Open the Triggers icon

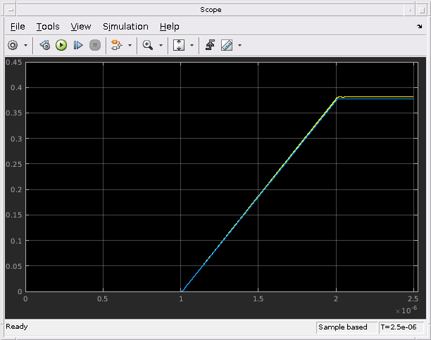click(210, 45)
